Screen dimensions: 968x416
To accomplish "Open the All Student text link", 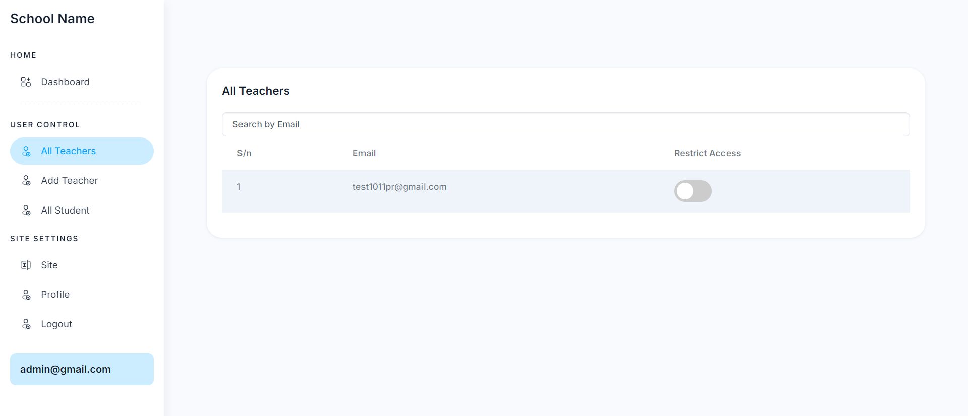I will pos(65,211).
